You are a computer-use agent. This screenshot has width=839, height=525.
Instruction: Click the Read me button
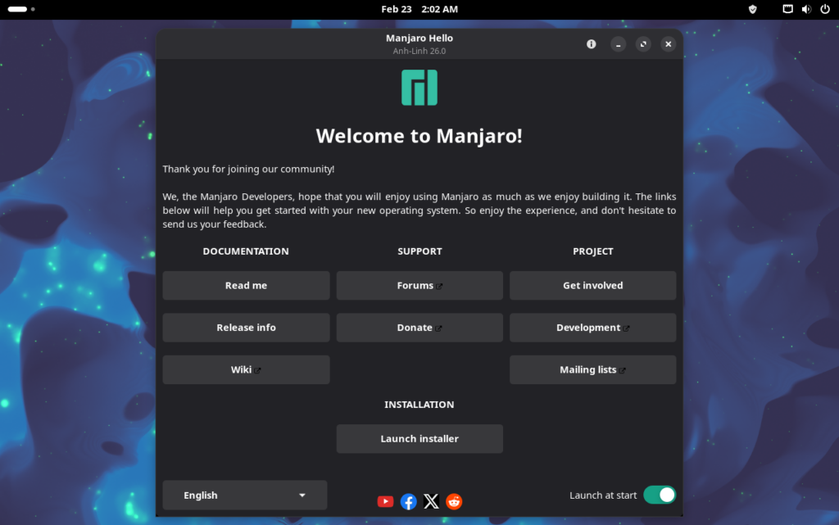[246, 286]
